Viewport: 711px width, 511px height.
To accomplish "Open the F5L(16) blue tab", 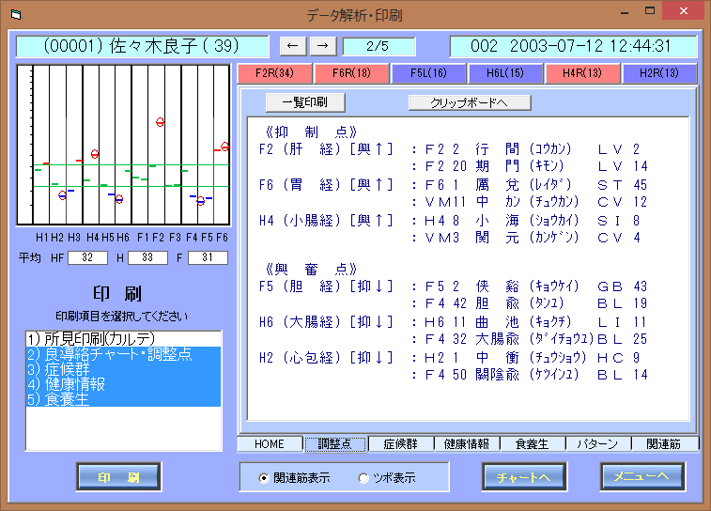I will [x=427, y=73].
